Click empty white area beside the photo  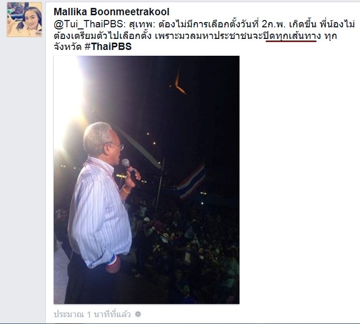pos(298,179)
